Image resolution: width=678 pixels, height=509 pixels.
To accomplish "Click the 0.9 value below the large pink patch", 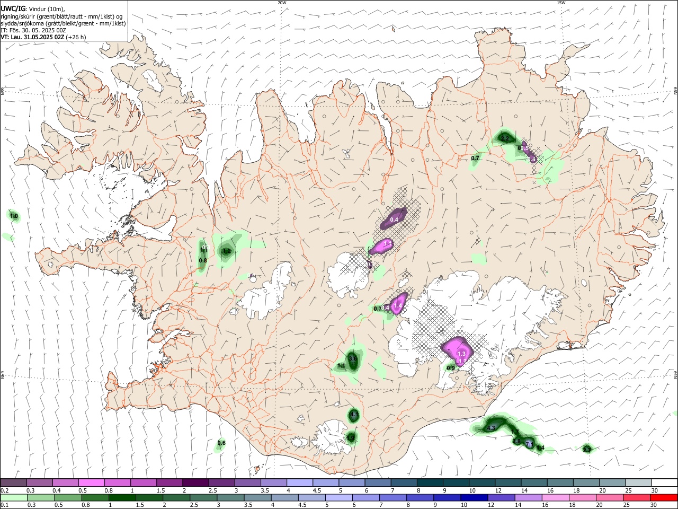I will point(451,368).
